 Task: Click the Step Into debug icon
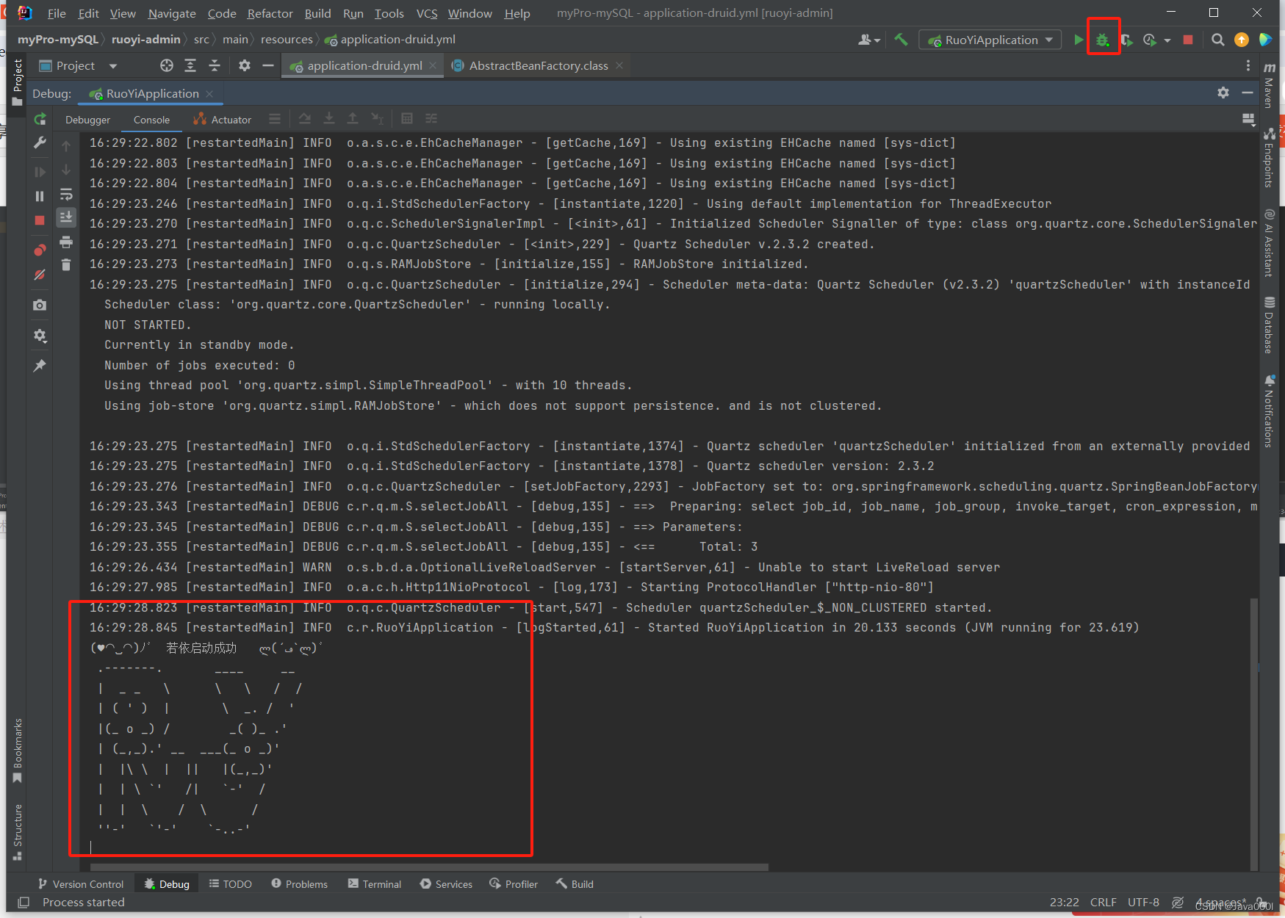(329, 119)
